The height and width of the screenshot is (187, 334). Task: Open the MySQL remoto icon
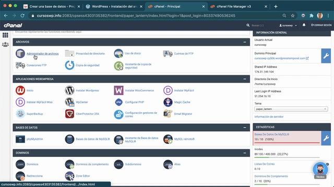[168, 139]
